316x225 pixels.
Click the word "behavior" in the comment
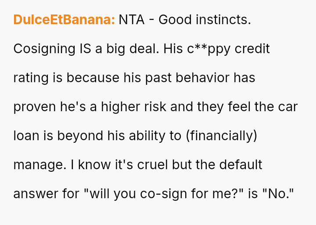(x=202, y=78)
